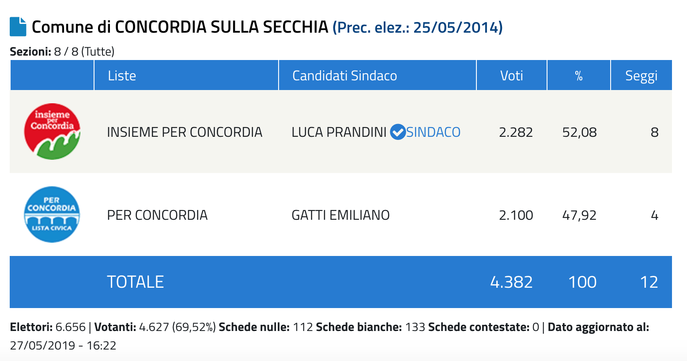Select the Liste column header

pyautogui.click(x=122, y=75)
